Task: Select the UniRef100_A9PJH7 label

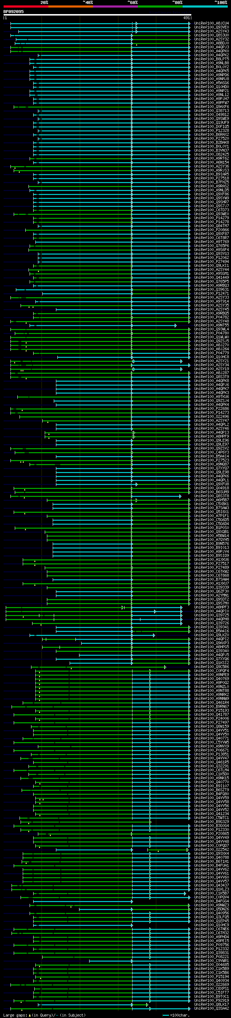Action: (x=212, y=99)
